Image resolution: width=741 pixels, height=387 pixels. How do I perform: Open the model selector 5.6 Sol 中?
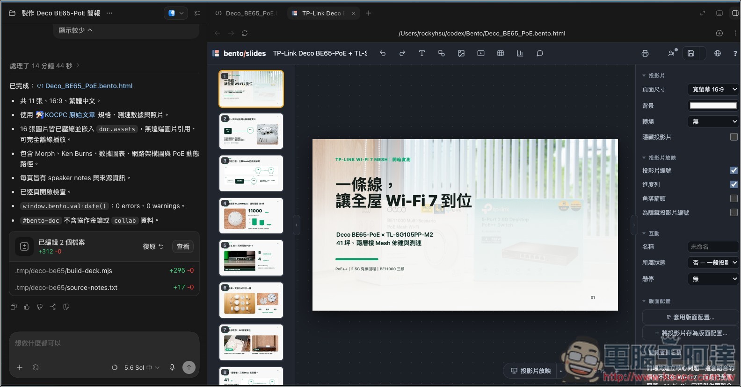click(142, 367)
